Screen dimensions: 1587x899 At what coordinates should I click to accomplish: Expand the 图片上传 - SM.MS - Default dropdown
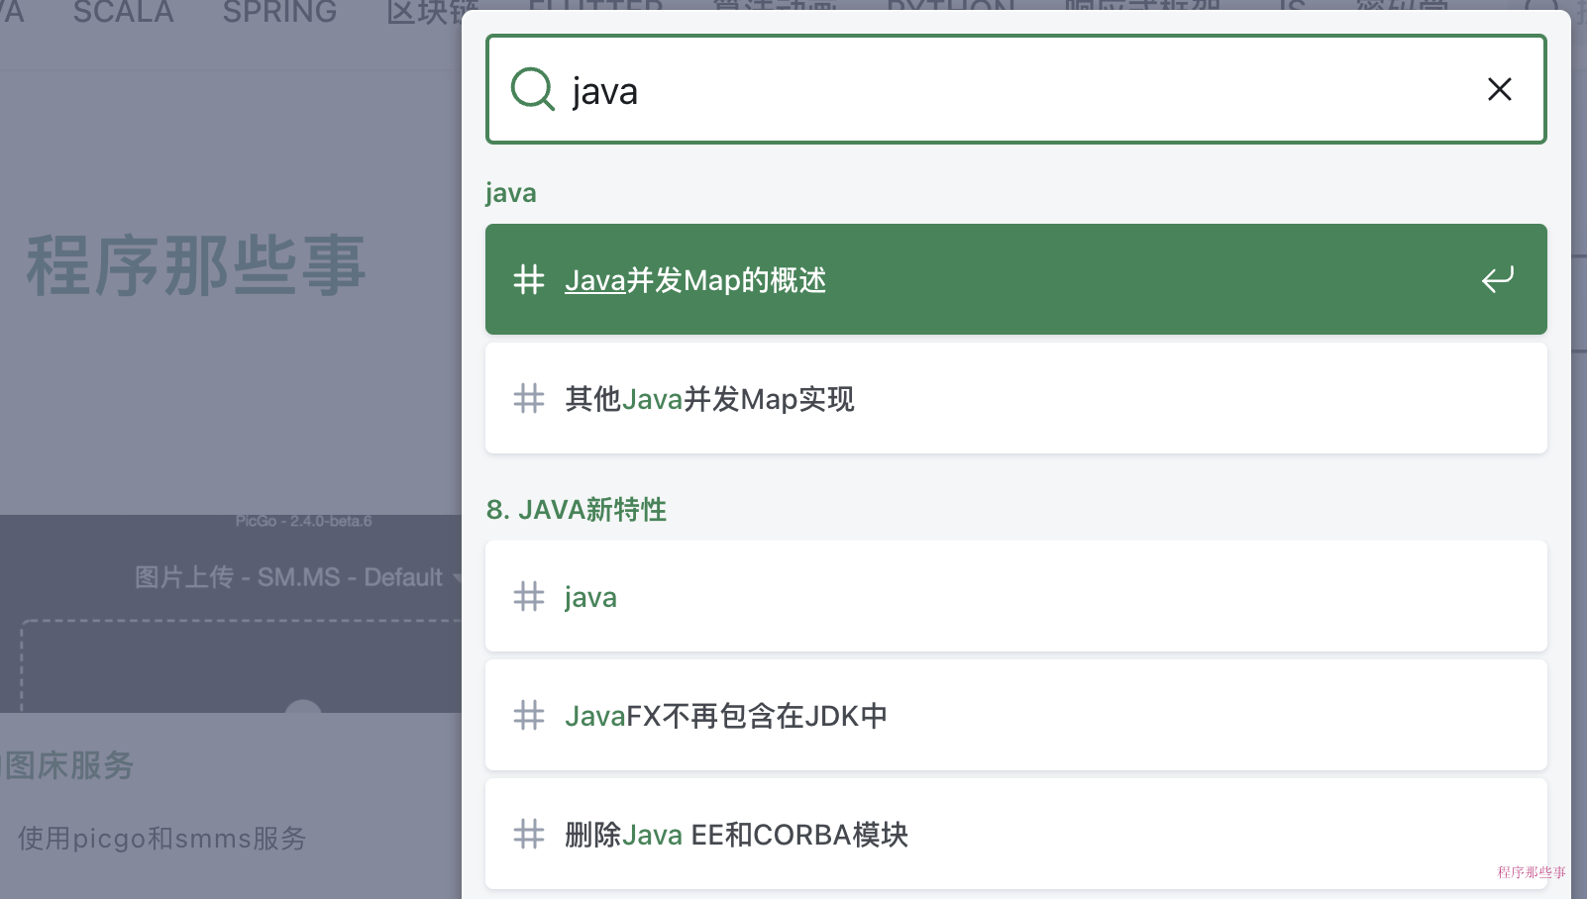click(297, 577)
